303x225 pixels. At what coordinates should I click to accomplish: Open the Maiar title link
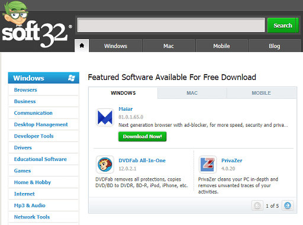tap(125, 109)
